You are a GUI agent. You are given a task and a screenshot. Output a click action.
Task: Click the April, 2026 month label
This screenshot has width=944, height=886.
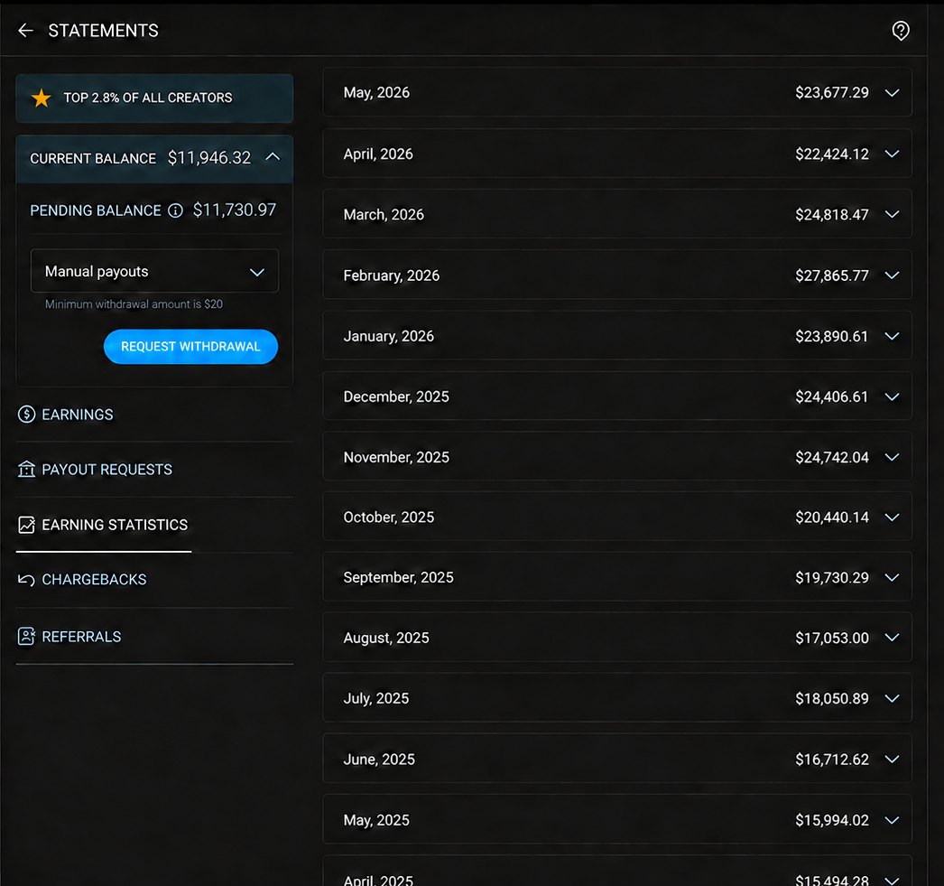point(378,154)
